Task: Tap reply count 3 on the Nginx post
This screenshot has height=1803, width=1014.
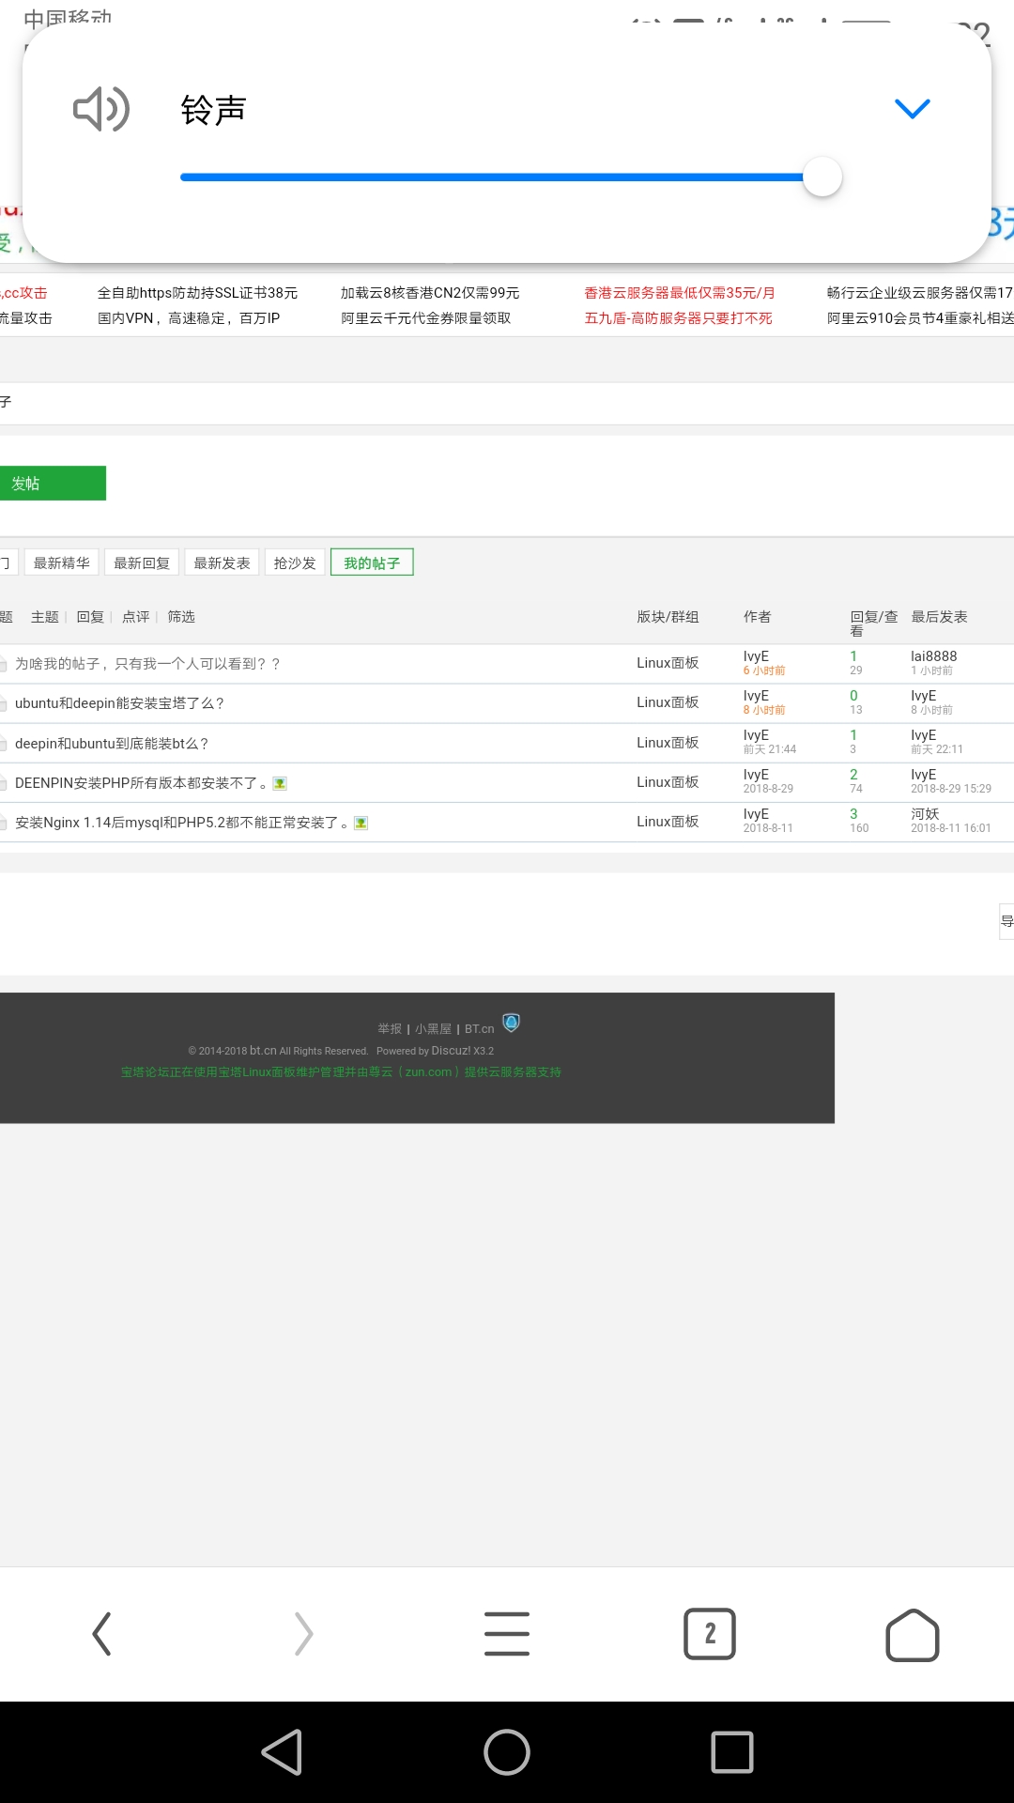Action: 853,814
